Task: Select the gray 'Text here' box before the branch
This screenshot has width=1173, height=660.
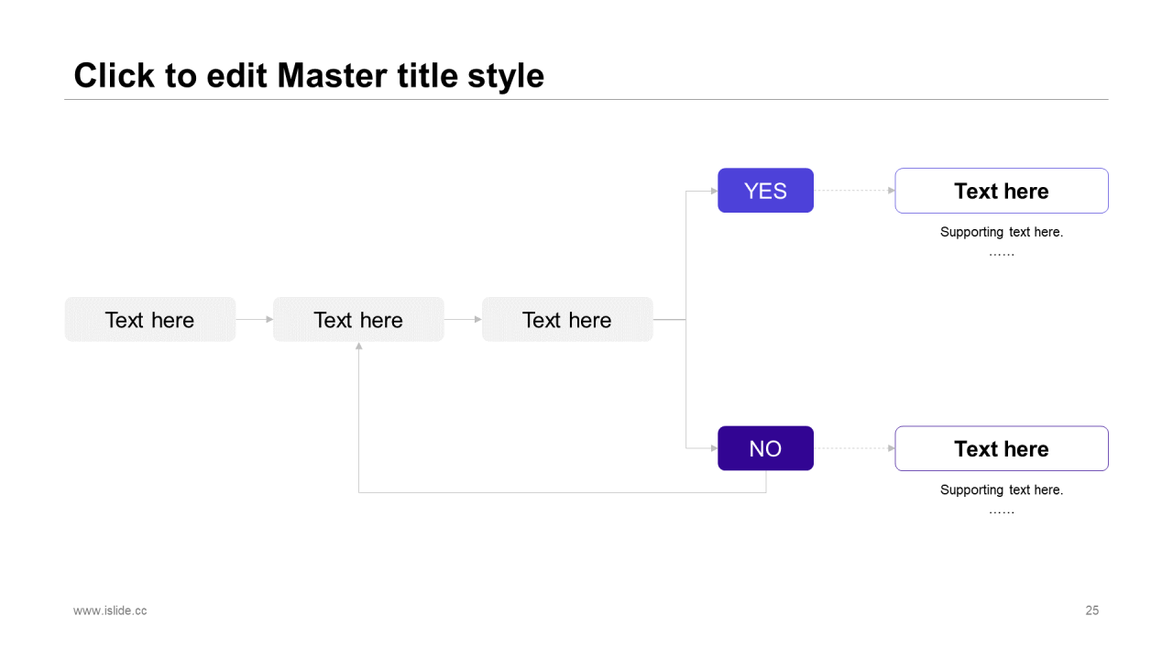Action: [x=567, y=319]
